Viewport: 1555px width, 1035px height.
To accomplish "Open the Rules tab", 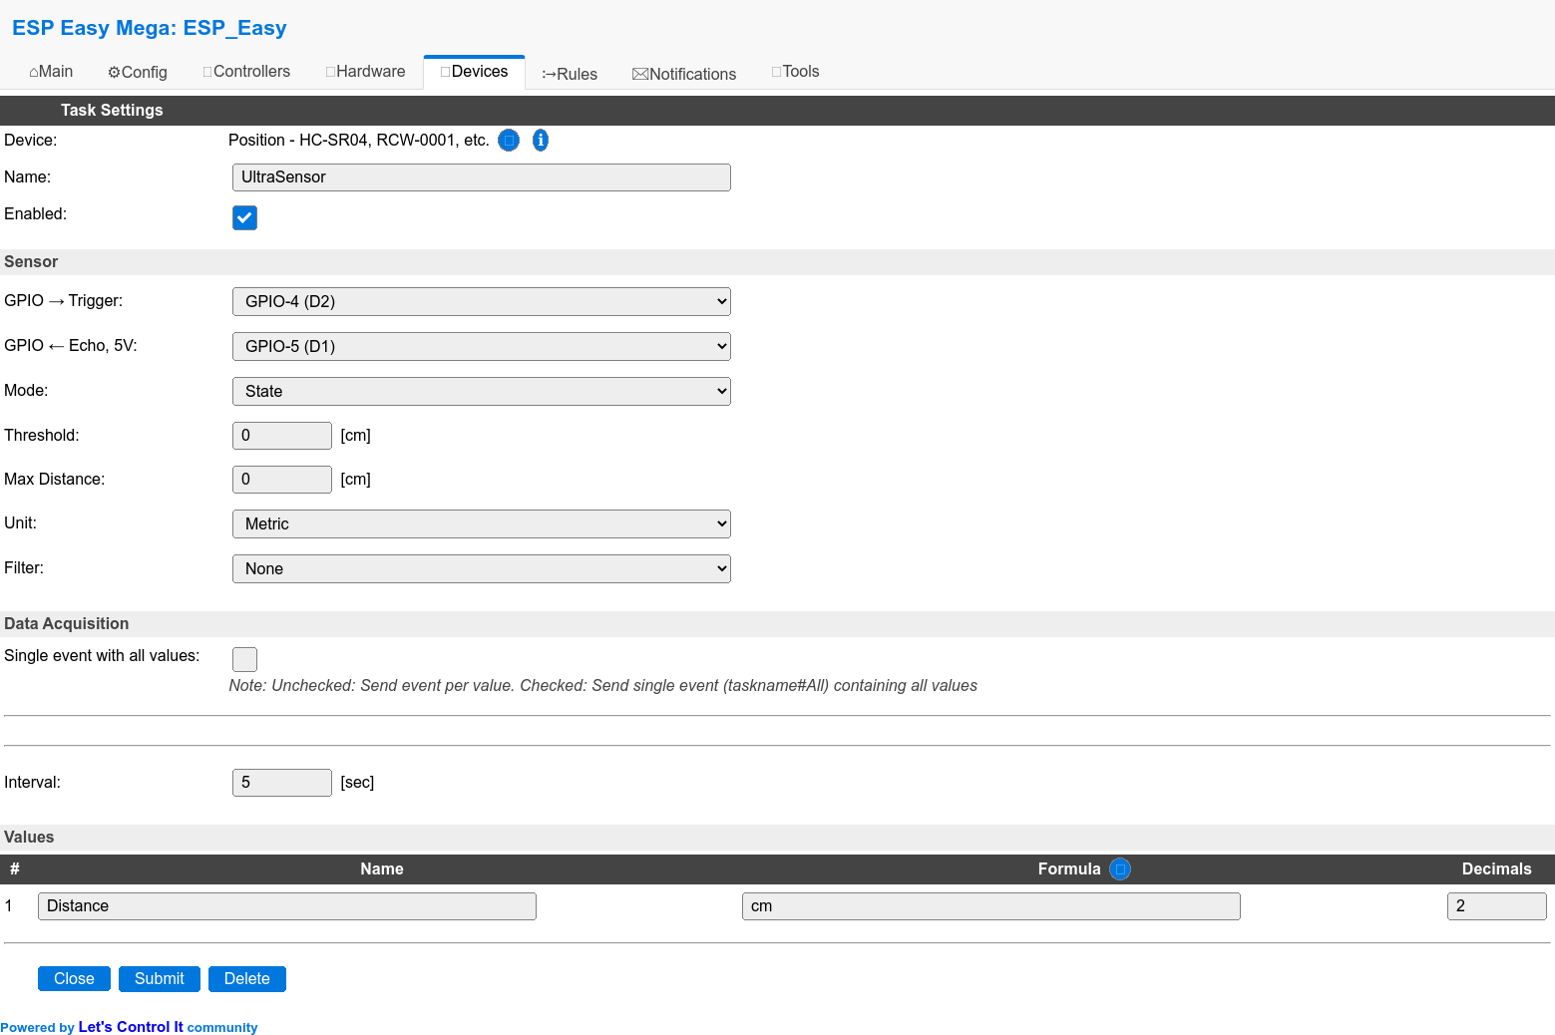I will (x=570, y=74).
